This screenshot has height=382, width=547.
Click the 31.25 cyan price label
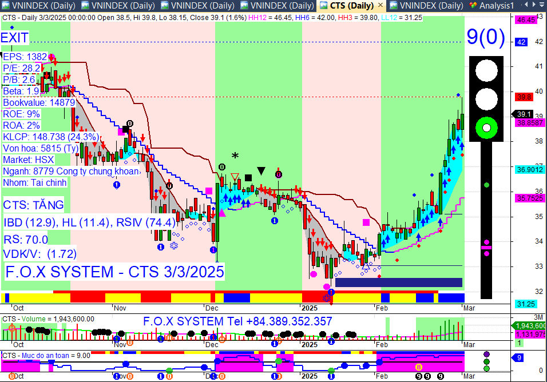click(526, 304)
